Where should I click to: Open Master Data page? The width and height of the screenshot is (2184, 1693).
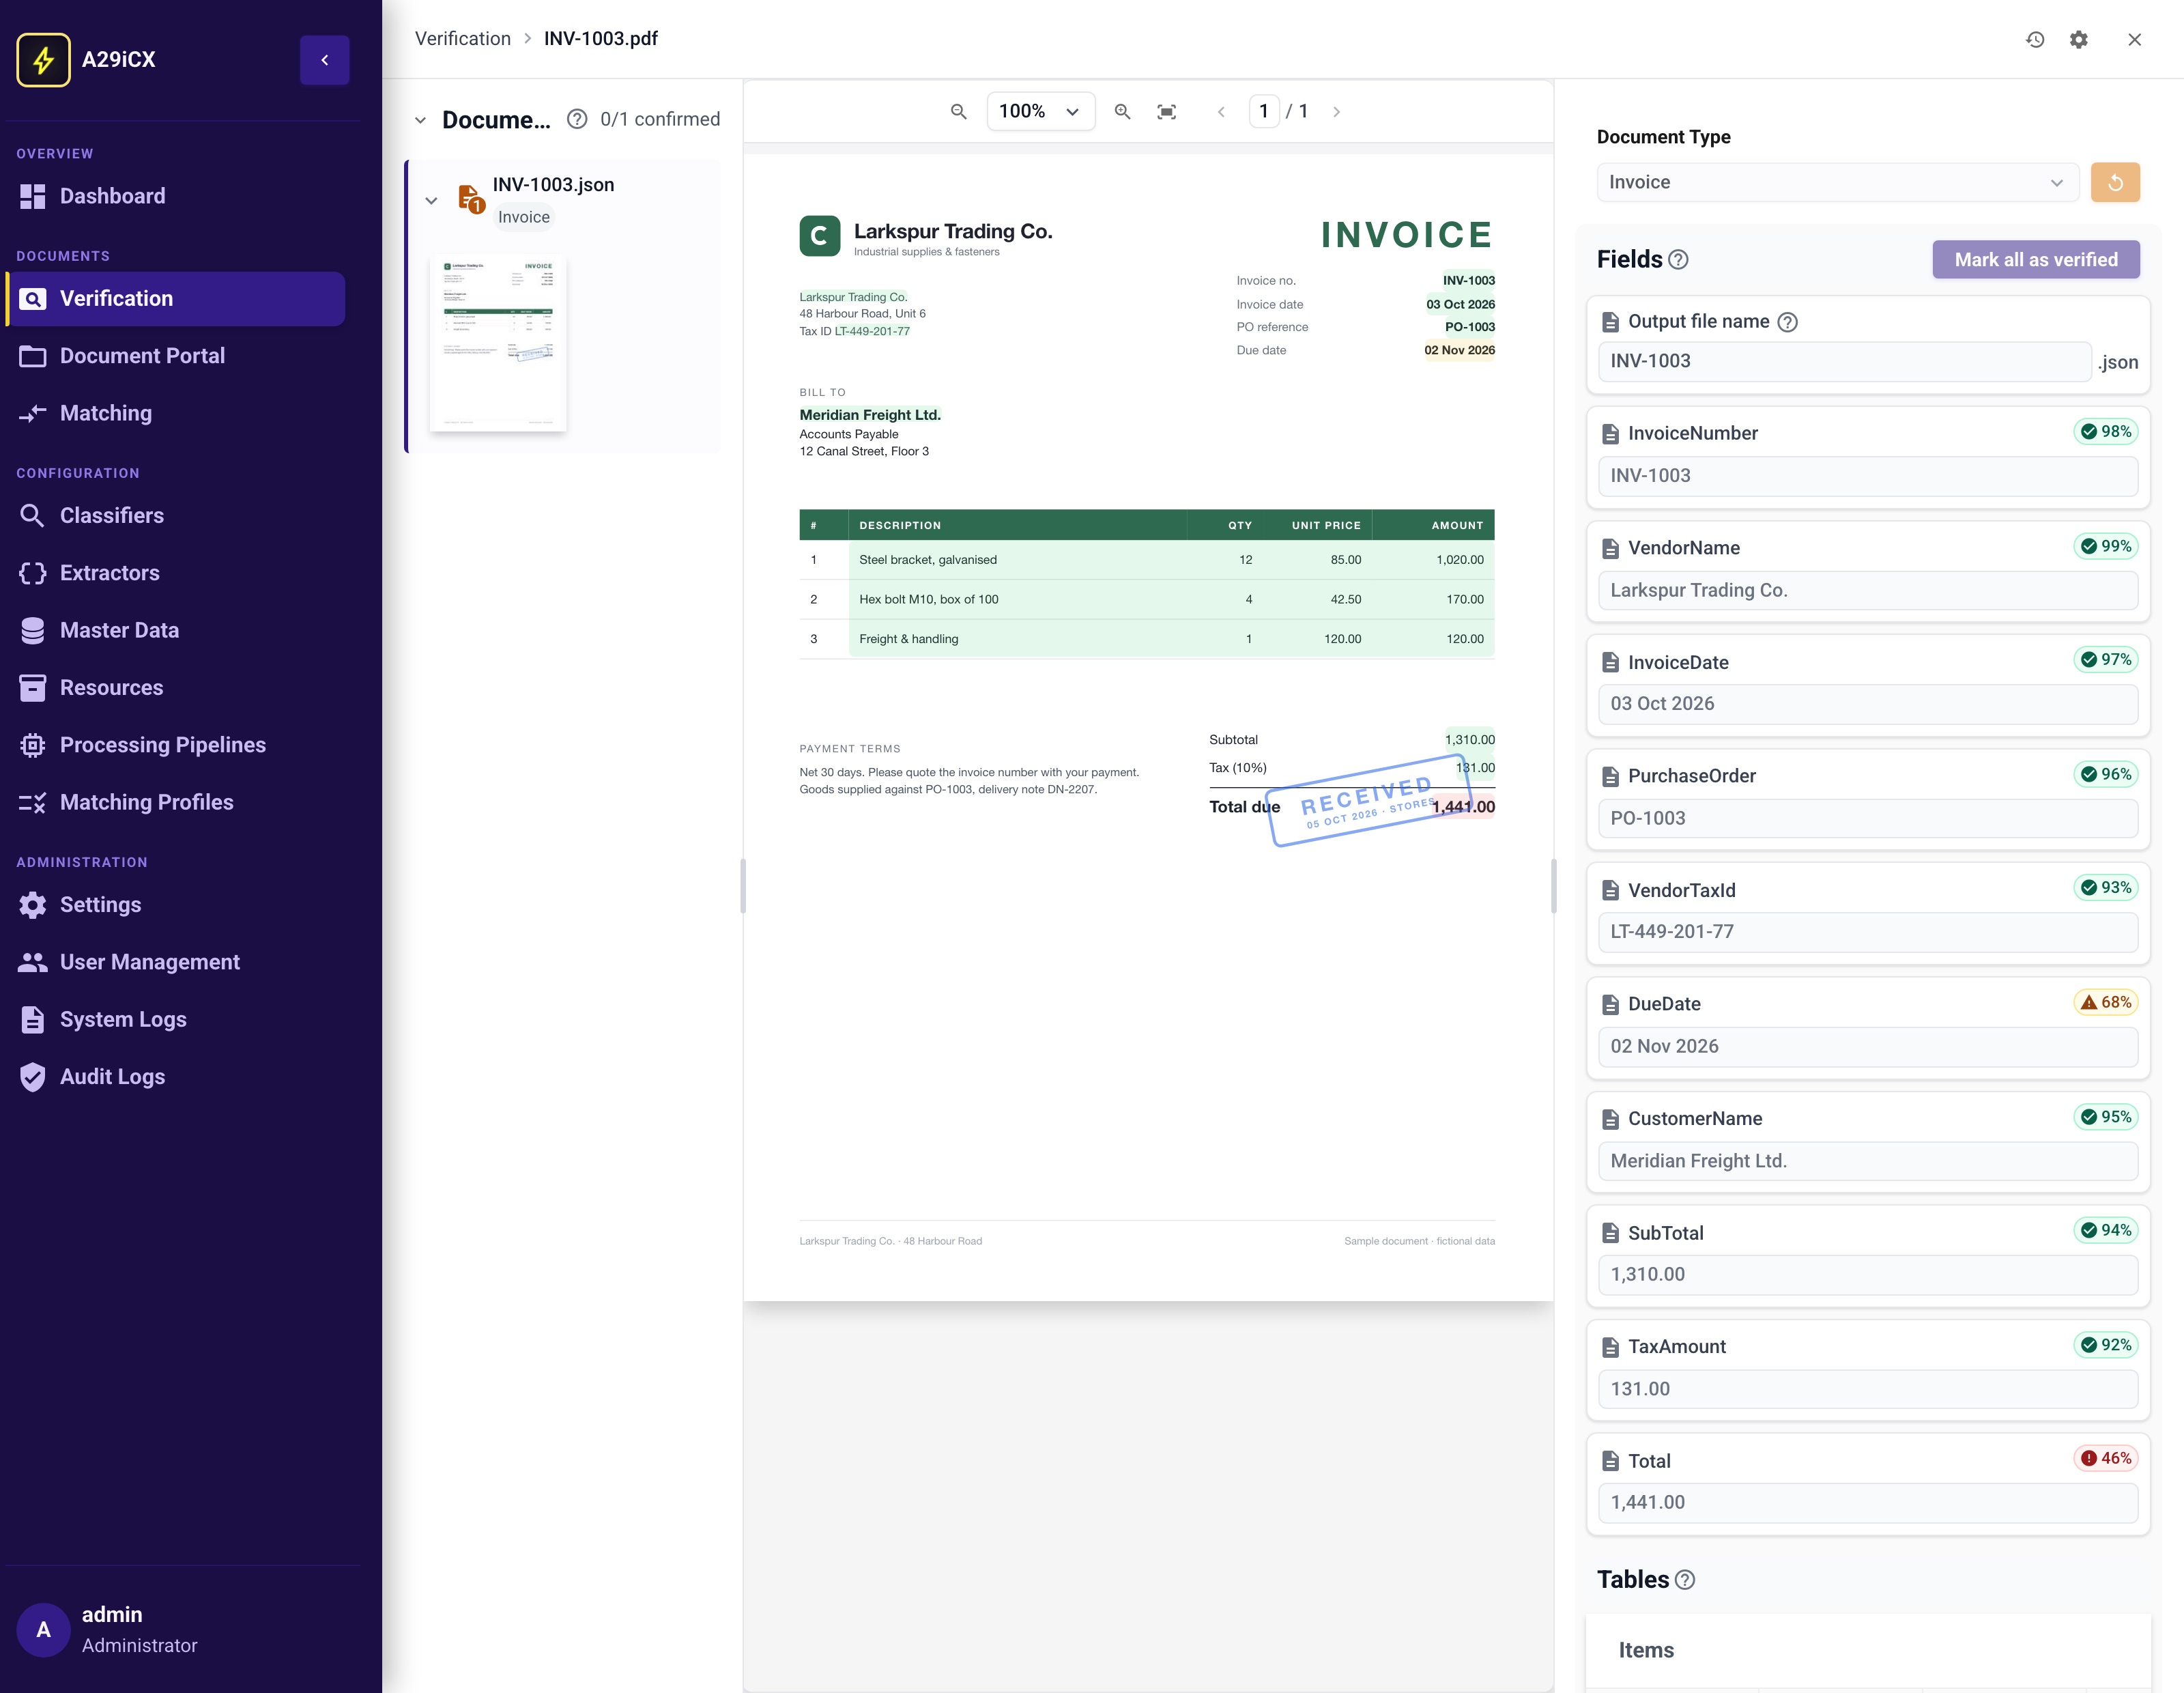(x=176, y=630)
